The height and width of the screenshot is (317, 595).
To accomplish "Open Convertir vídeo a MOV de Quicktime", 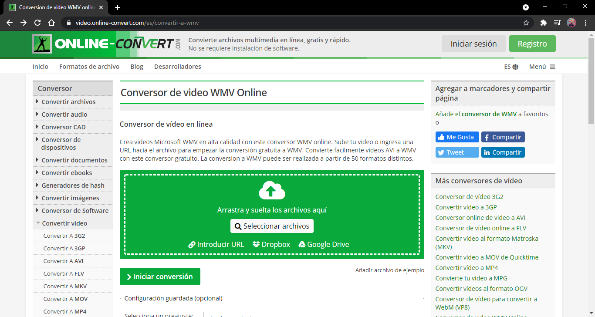I will pyautogui.click(x=487, y=257).
